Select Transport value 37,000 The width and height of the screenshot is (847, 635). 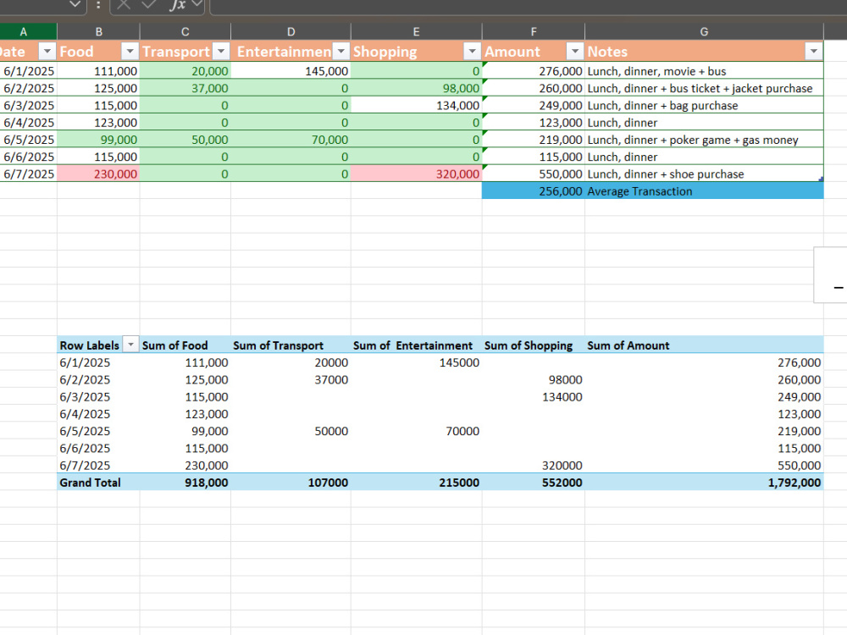click(185, 88)
